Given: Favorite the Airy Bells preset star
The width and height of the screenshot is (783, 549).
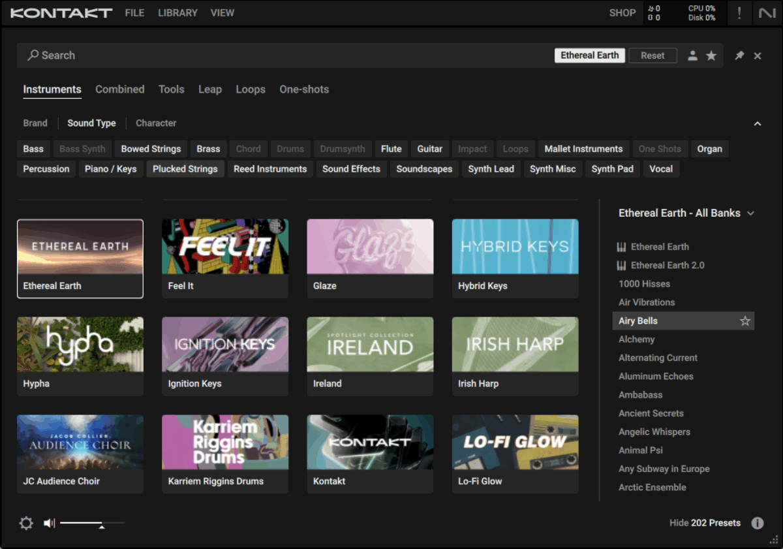Looking at the screenshot, I should click(x=745, y=321).
